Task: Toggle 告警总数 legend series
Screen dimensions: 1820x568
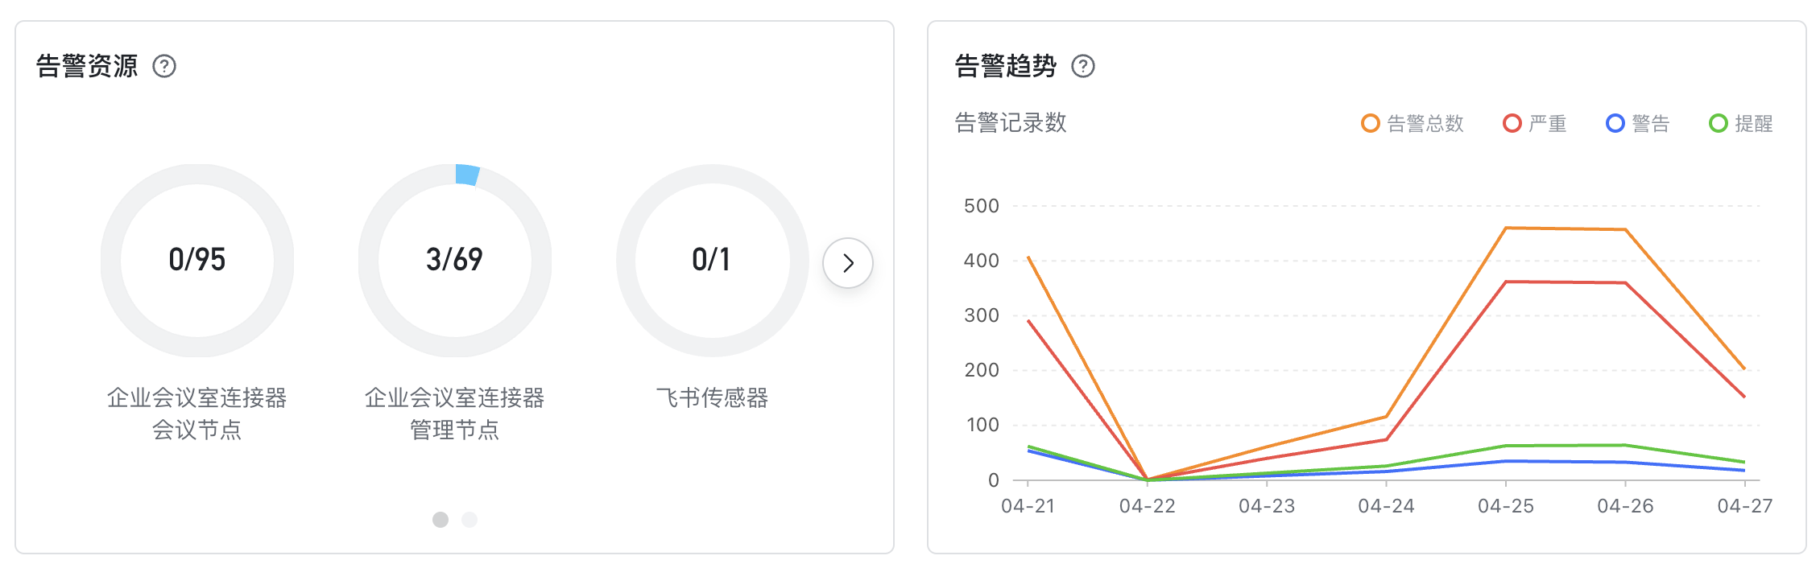Action: (1413, 123)
